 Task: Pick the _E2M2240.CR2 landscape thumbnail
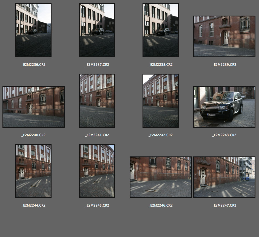33,107
